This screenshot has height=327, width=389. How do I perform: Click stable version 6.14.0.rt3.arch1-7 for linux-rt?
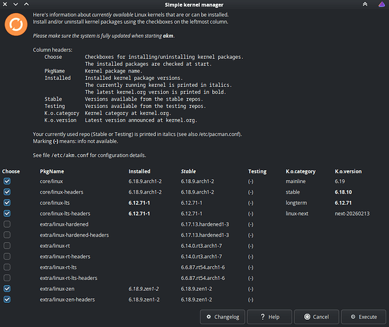202,246
